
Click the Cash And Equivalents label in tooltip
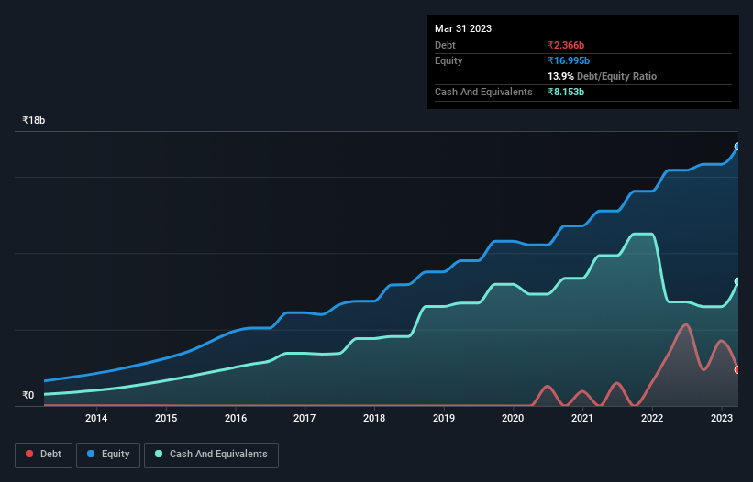point(483,92)
